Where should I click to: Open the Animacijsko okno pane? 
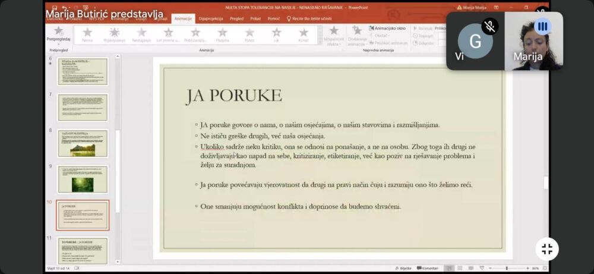pyautogui.click(x=389, y=28)
